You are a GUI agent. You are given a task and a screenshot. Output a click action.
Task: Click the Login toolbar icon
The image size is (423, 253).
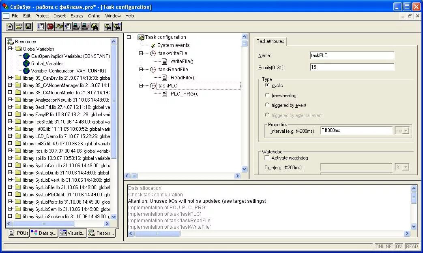click(x=77, y=26)
